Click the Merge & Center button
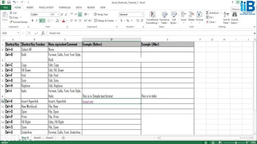Screen dimensions: 257x144 click(x=104, y=21)
